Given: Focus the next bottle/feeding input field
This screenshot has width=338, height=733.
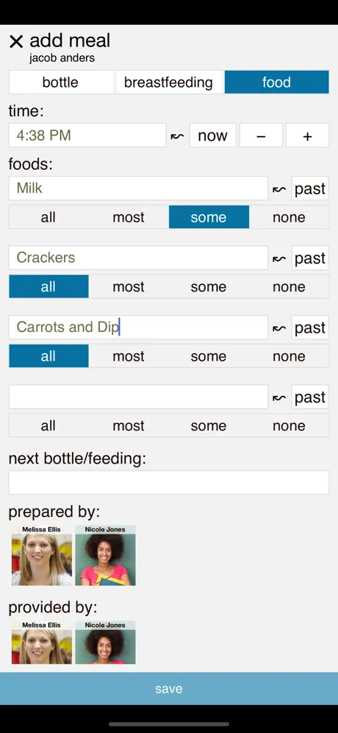Looking at the screenshot, I should click(x=169, y=483).
